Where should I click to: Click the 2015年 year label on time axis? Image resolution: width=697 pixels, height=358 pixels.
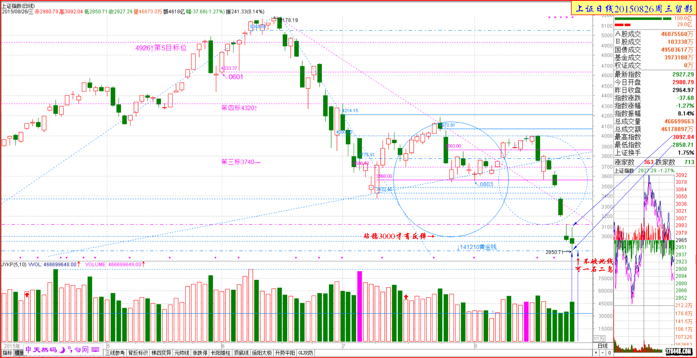12,346
